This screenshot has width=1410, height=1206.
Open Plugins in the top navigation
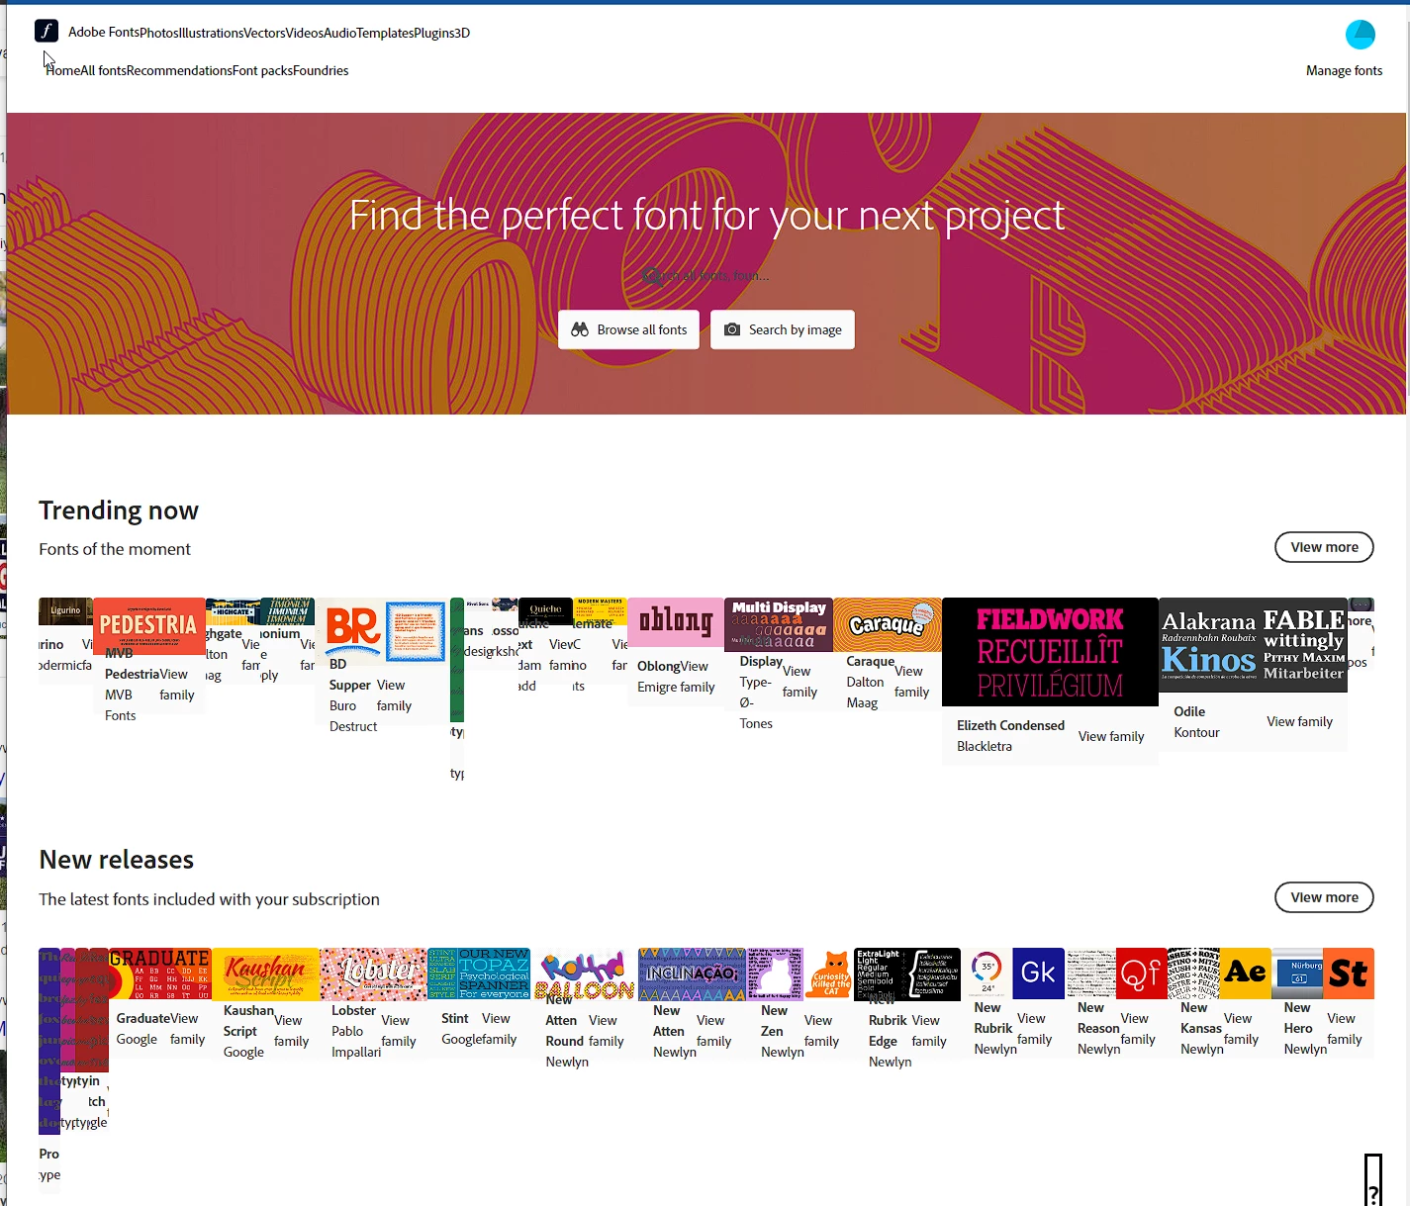[x=433, y=33]
